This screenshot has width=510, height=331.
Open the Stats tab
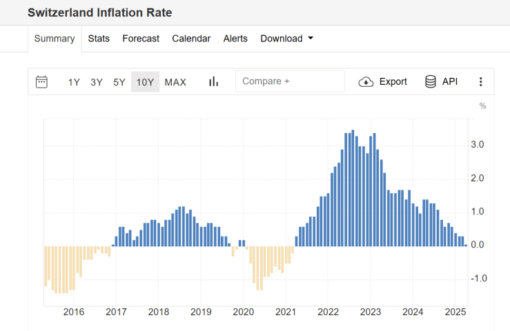99,39
